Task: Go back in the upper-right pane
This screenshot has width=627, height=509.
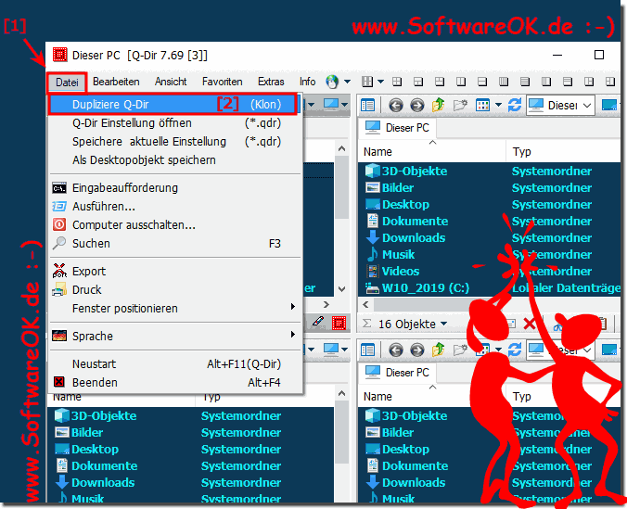Action: [396, 106]
